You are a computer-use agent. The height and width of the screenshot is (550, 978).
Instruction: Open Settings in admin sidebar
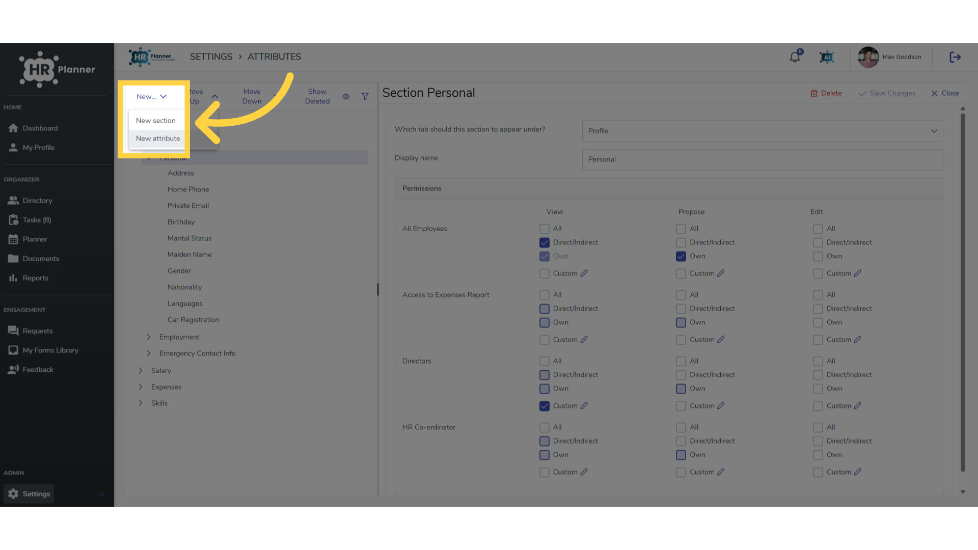pos(29,494)
